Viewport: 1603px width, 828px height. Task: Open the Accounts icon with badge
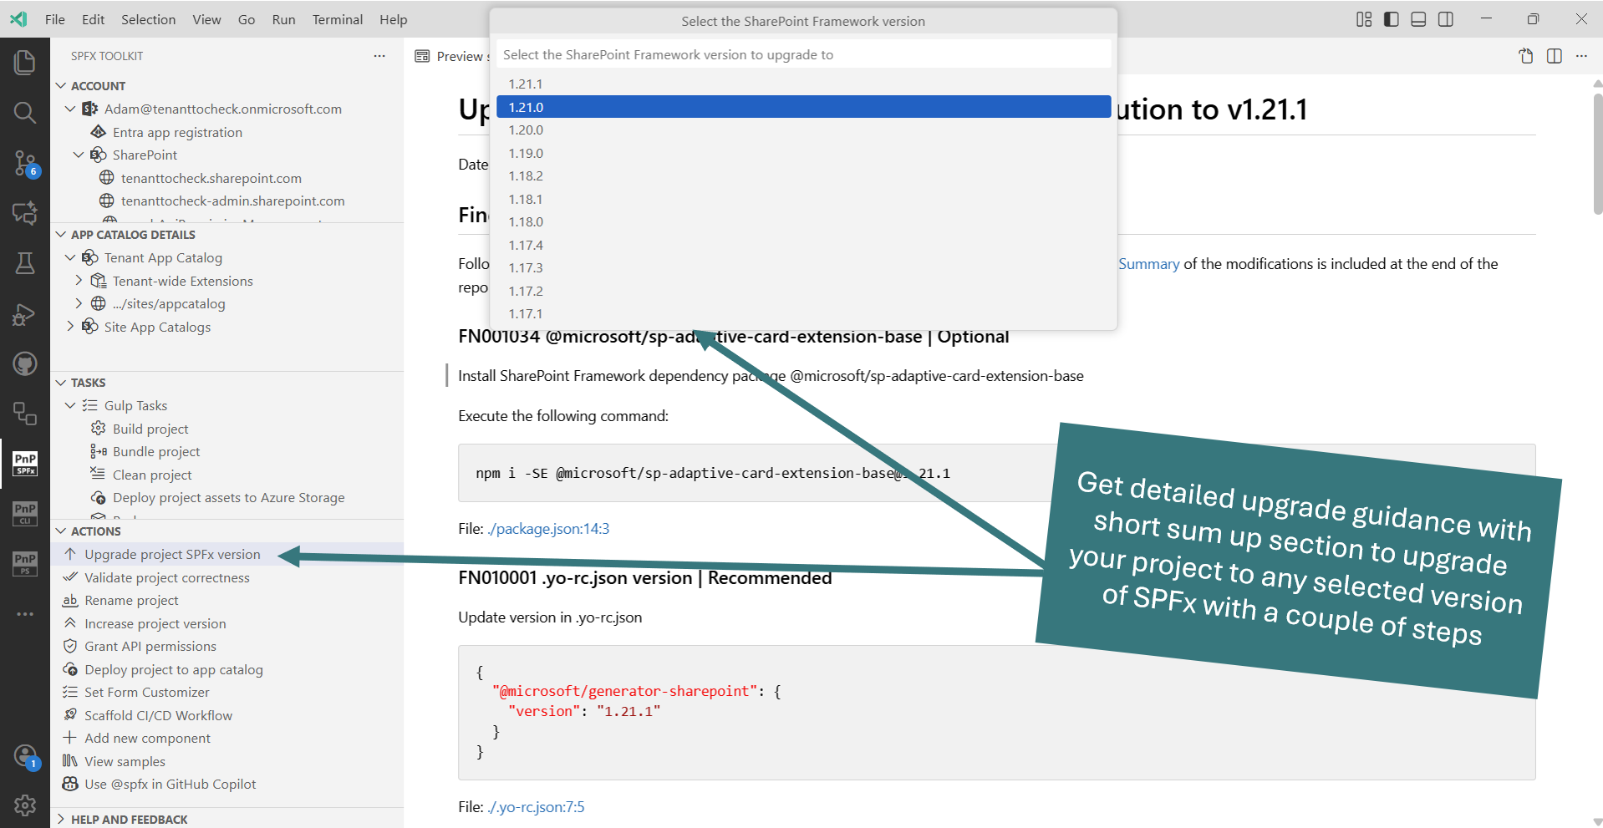(25, 757)
